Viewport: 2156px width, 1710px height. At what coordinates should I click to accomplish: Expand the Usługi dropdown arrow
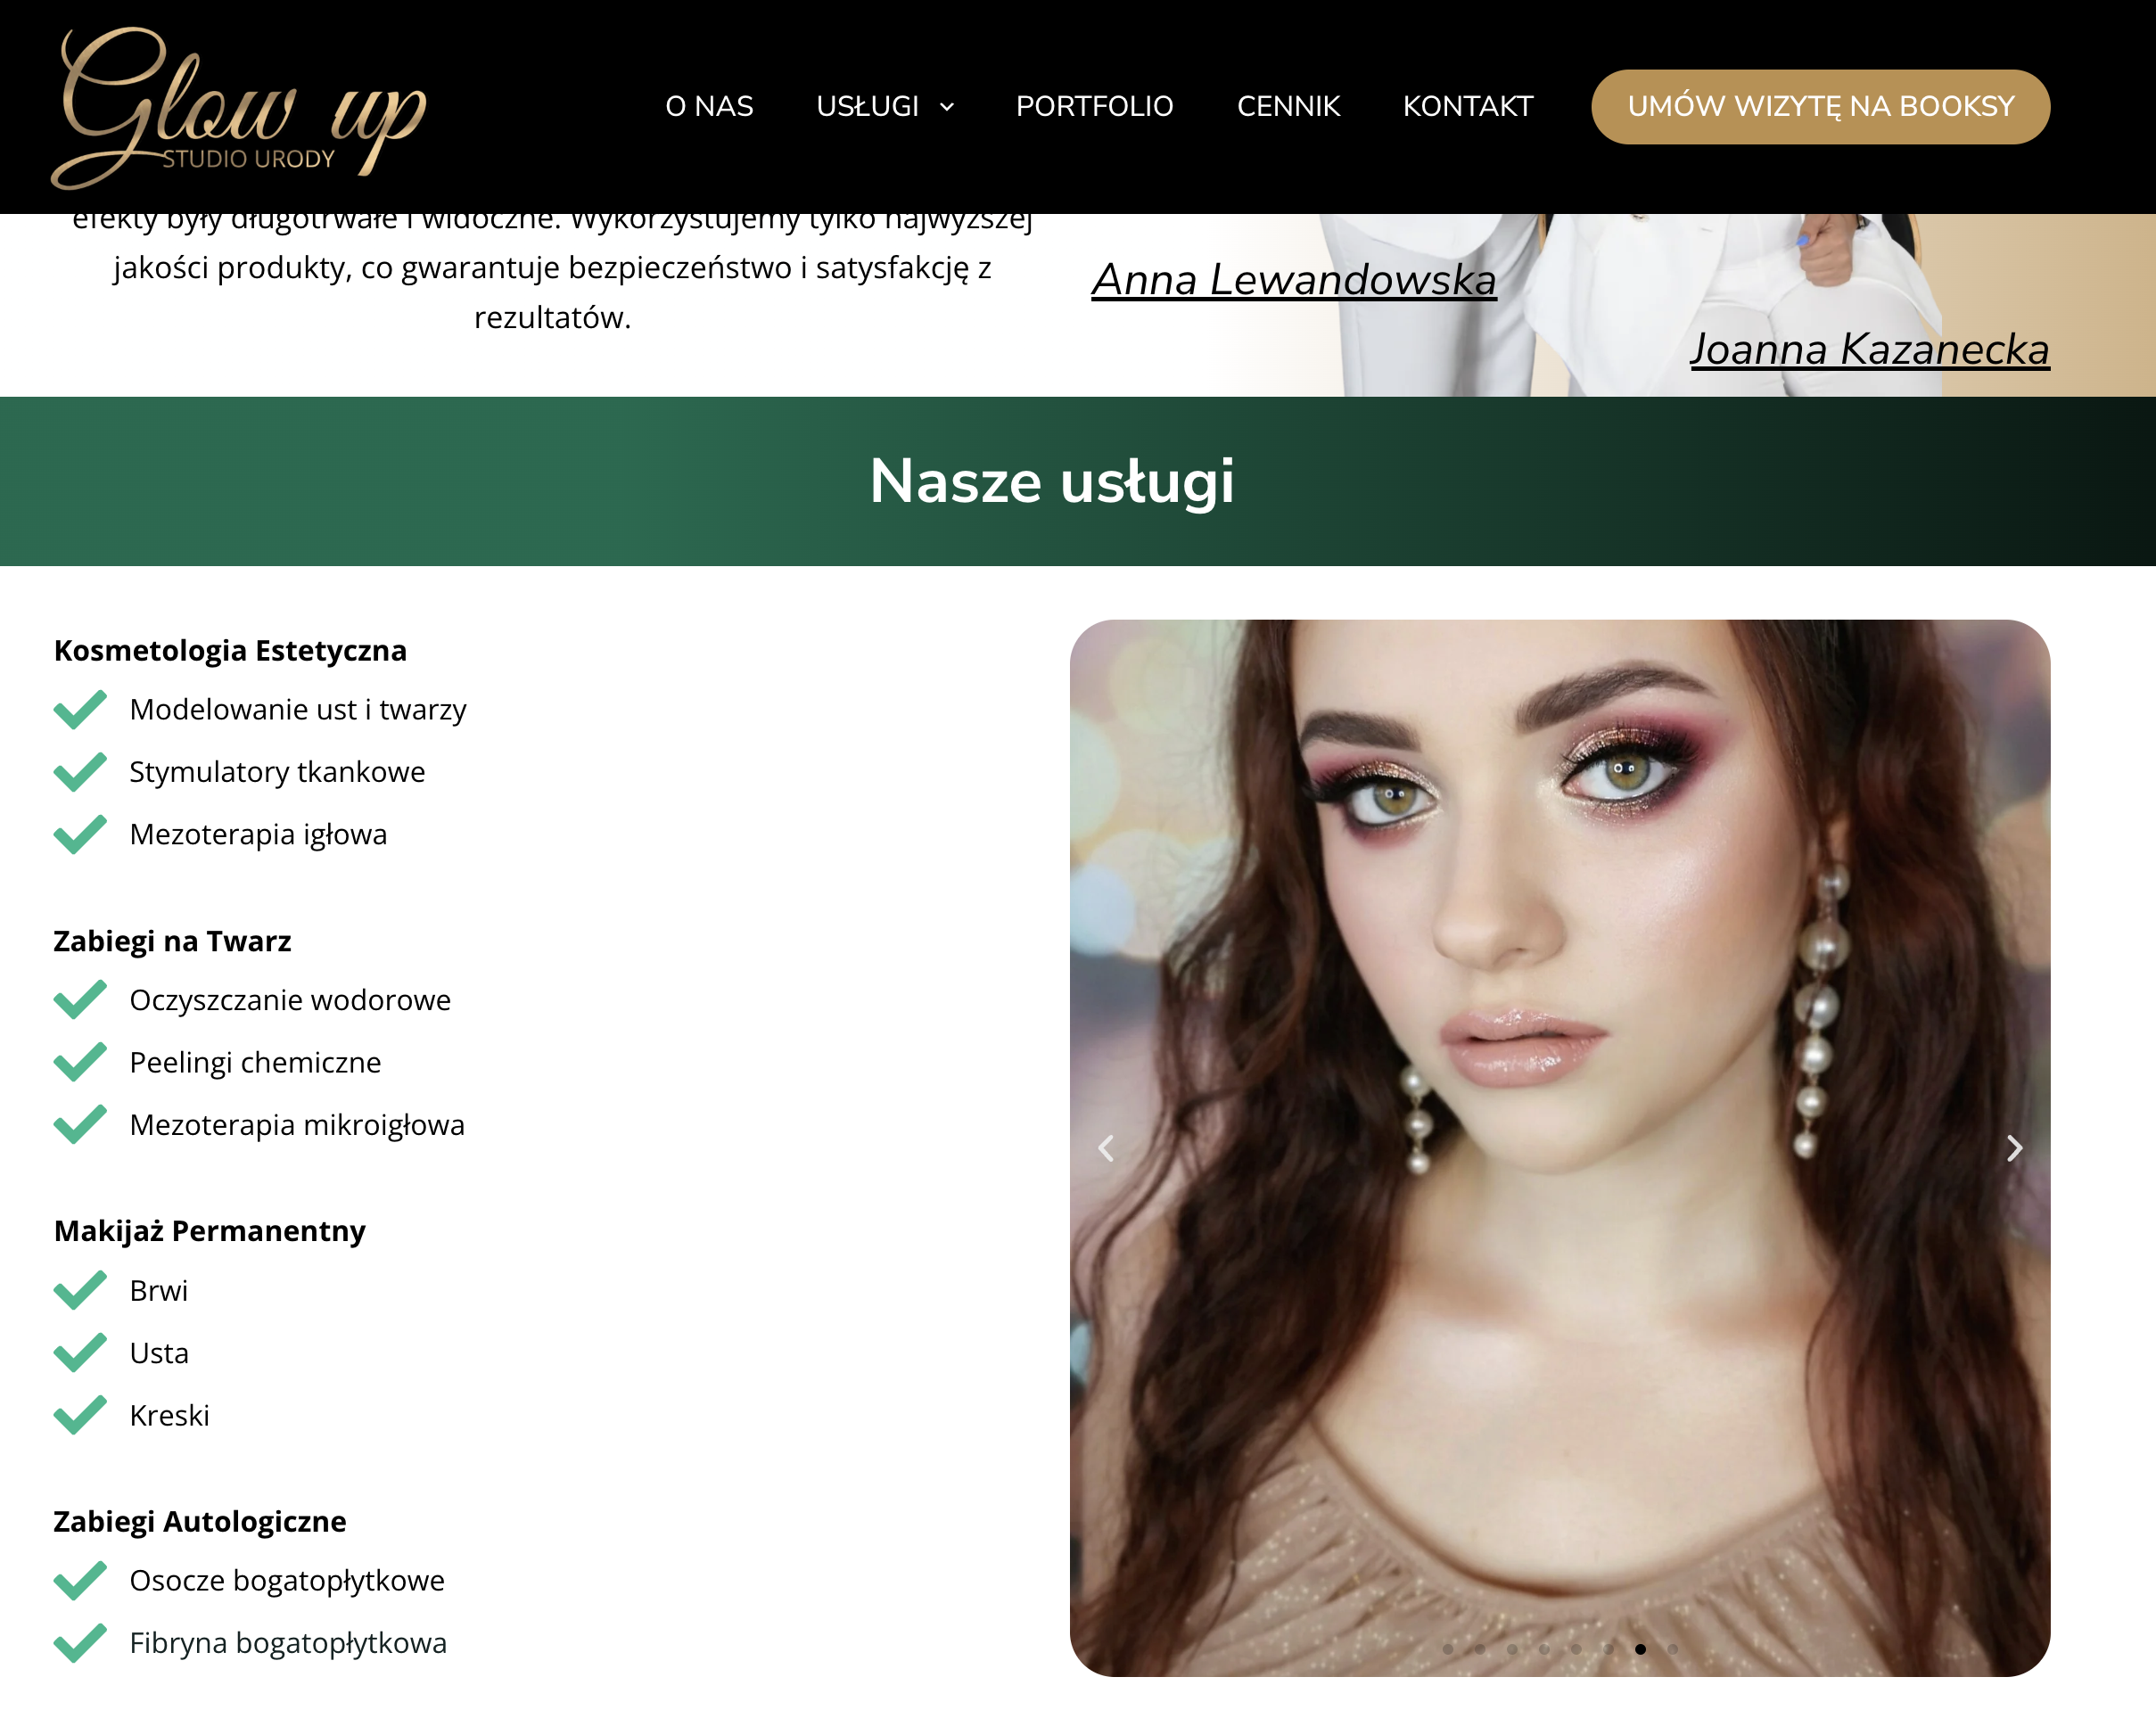pyautogui.click(x=947, y=107)
